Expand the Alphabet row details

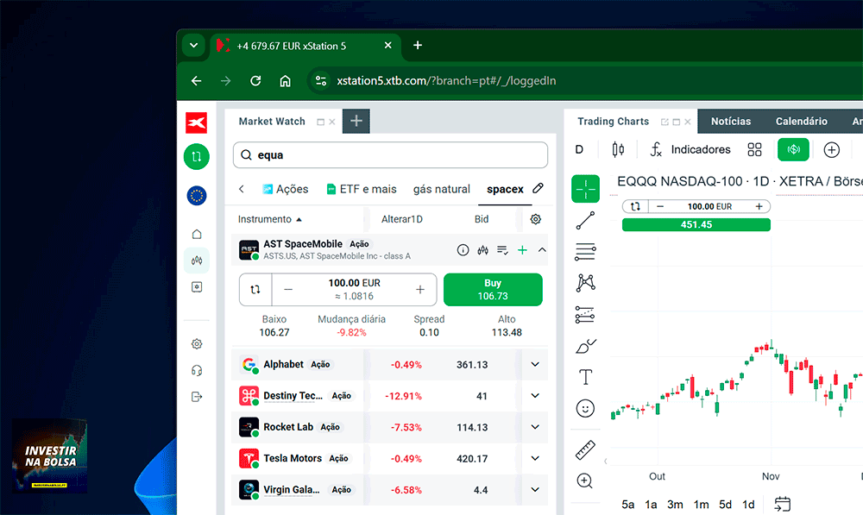[x=535, y=364]
